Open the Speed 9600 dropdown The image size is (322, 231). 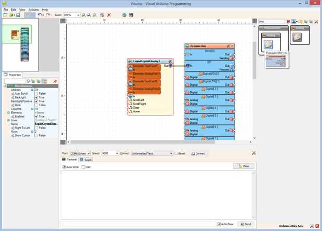tap(117, 153)
